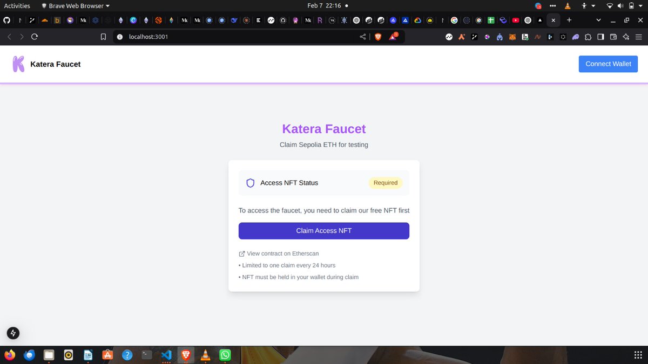Image resolution: width=648 pixels, height=364 pixels.
Task: Click the Connect Wallet button
Action: tap(608, 64)
